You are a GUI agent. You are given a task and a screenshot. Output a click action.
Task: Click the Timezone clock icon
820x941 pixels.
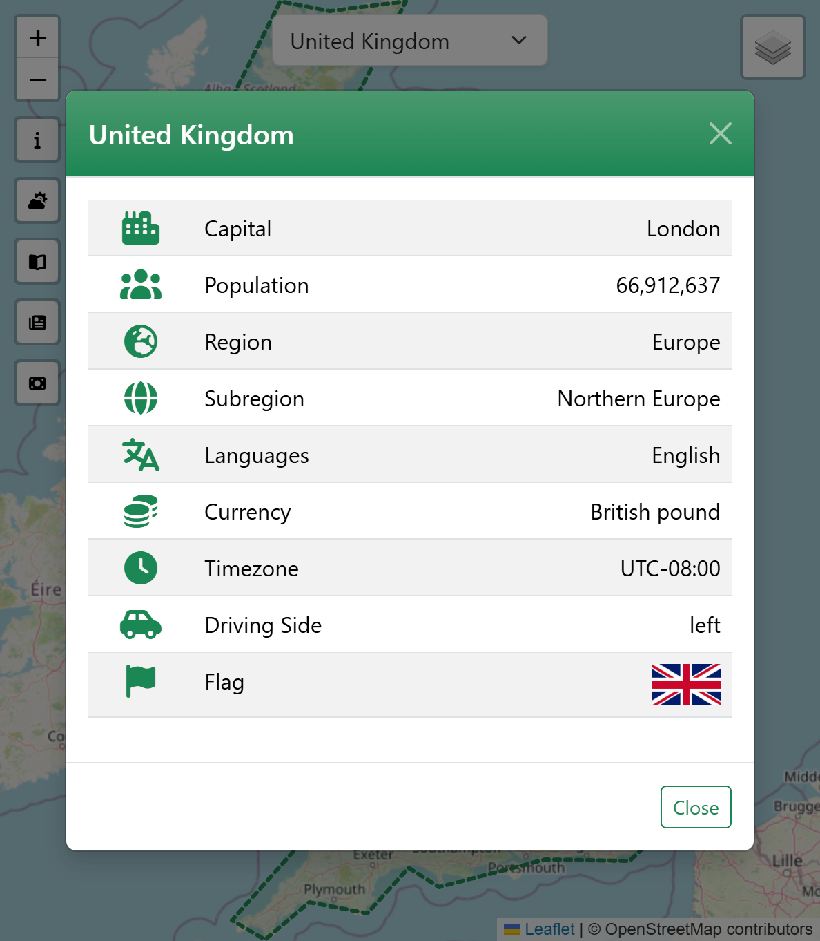(x=141, y=568)
